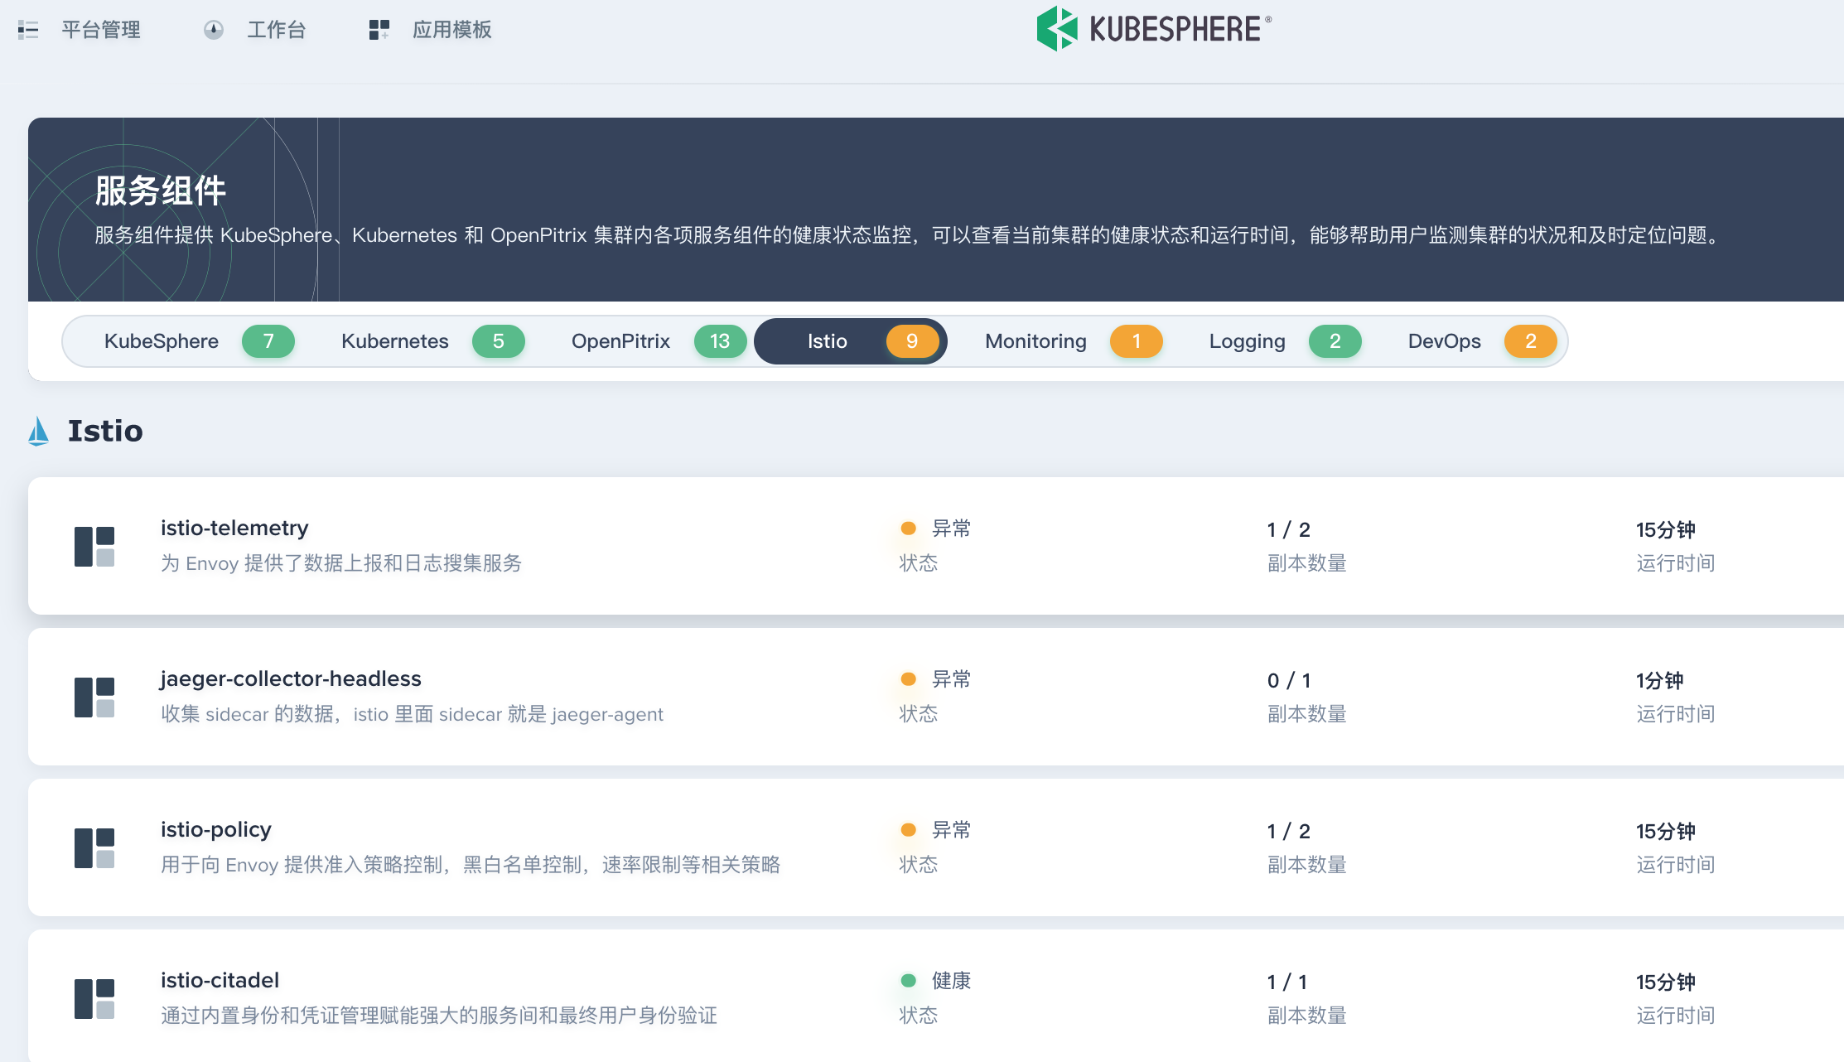Open 平台管理 menu text
The image size is (1844, 1062).
pyautogui.click(x=101, y=31)
